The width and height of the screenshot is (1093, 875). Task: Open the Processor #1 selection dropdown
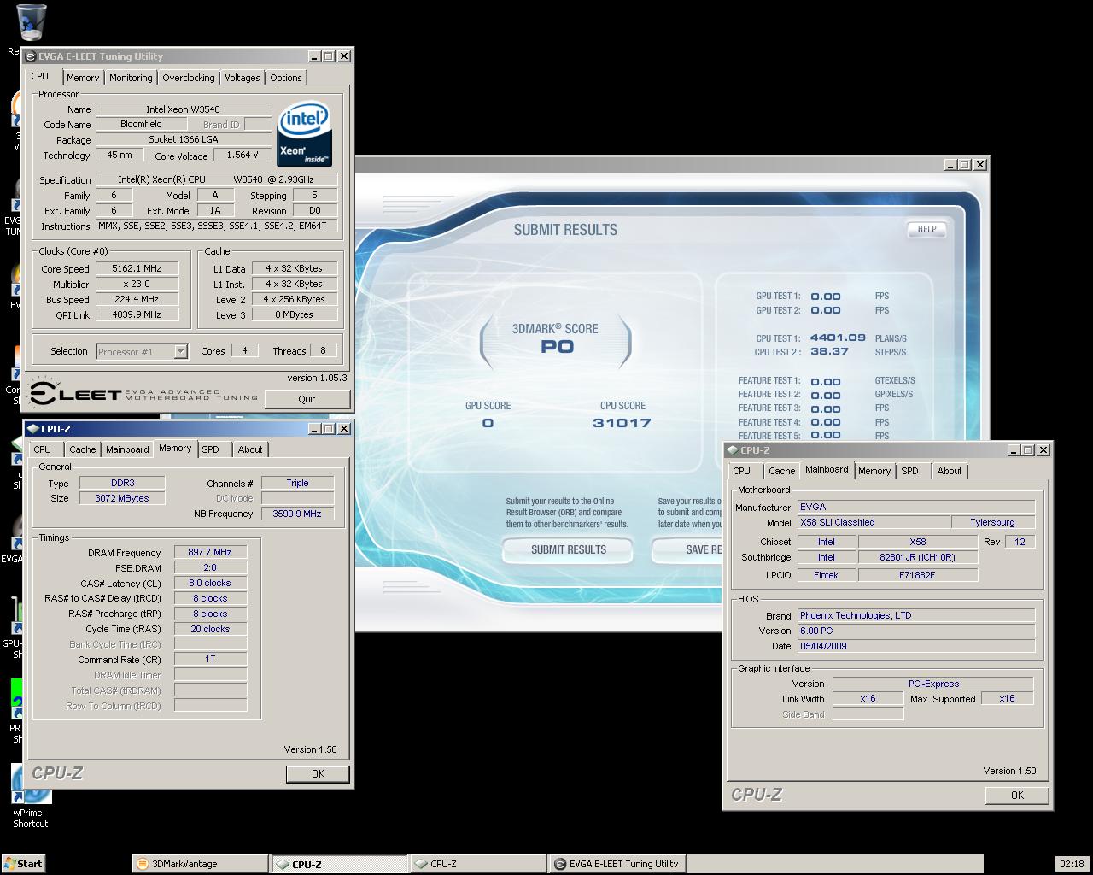tap(180, 351)
